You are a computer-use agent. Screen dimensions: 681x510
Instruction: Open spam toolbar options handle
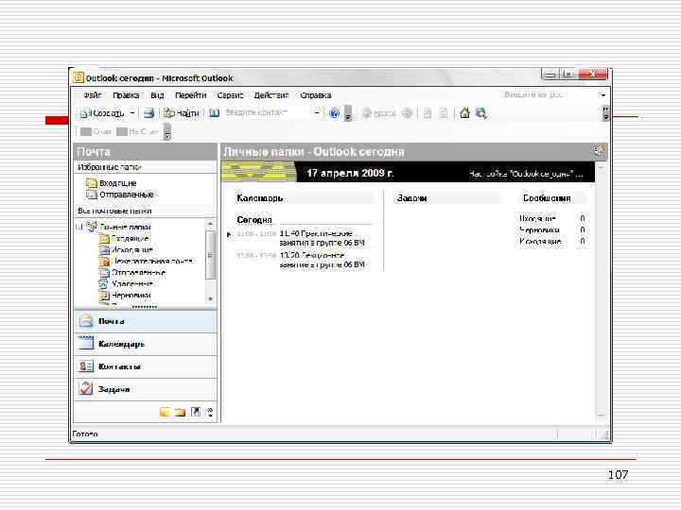click(x=167, y=132)
